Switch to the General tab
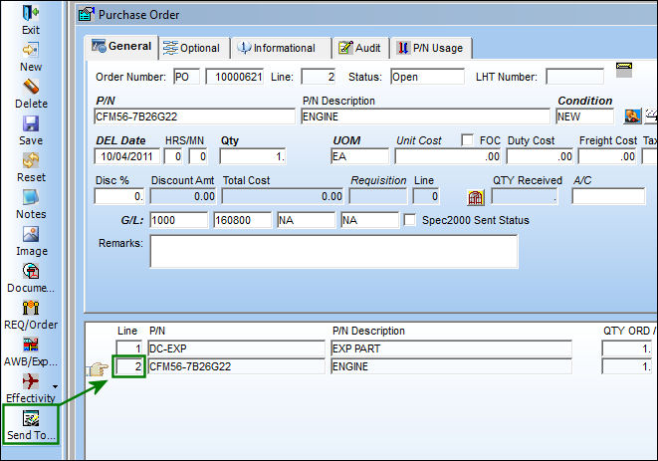 pos(121,46)
